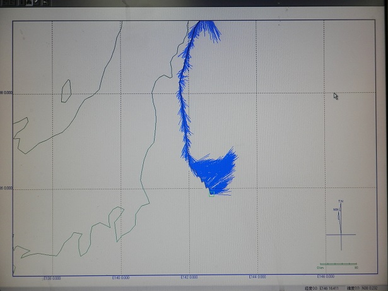
Task: Click the 36 0.000 latitude label
Action: tap(6, 188)
